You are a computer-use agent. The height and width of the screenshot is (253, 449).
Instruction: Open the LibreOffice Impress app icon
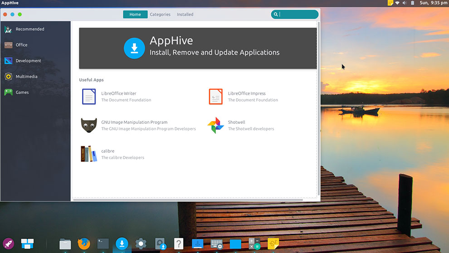[x=215, y=97]
